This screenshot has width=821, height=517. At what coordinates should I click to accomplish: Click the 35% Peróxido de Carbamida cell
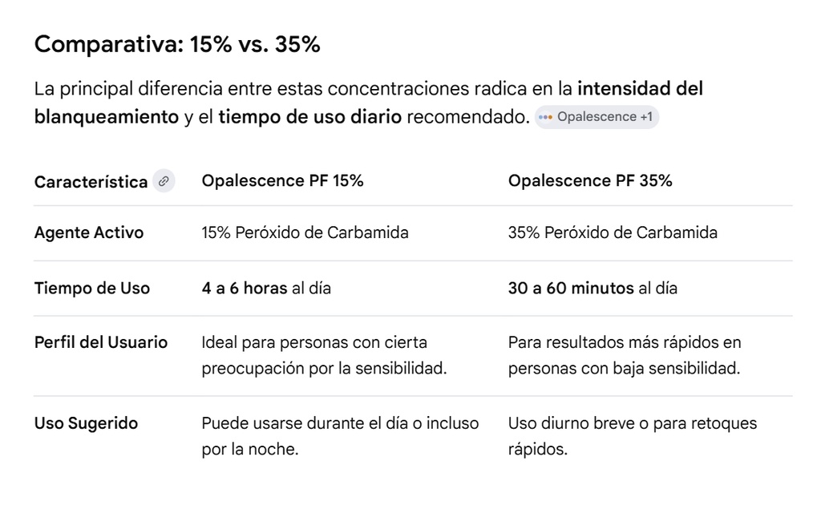(613, 233)
